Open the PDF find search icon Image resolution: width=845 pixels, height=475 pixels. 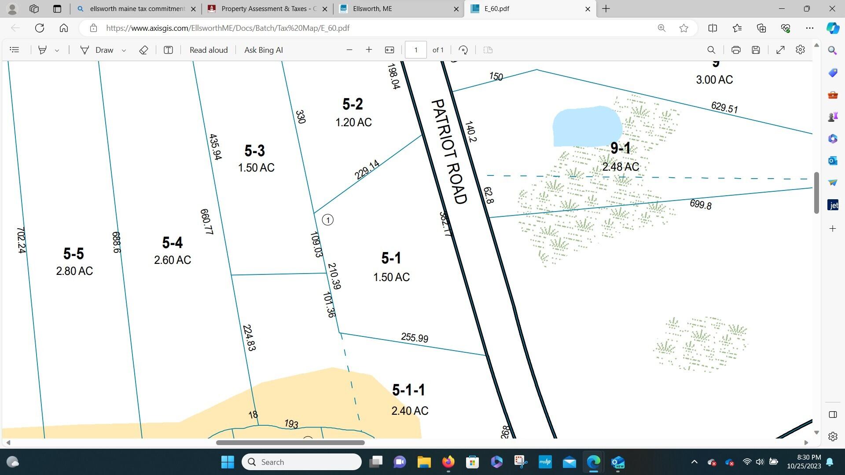coord(711,50)
